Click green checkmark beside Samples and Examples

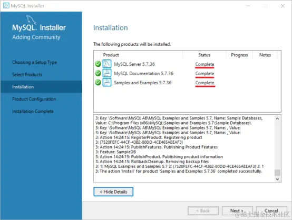pyautogui.click(x=98, y=82)
